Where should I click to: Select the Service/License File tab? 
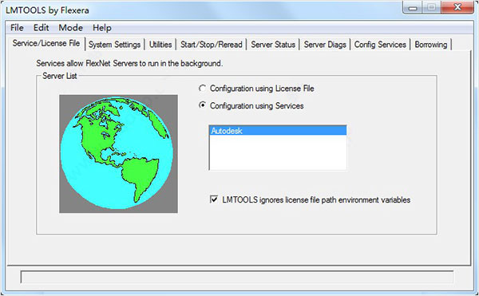tap(46, 43)
